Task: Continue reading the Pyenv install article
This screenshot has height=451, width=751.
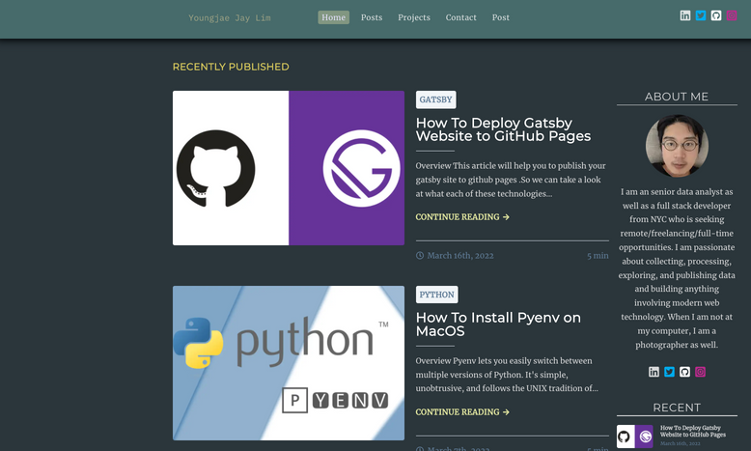Action: click(x=462, y=412)
